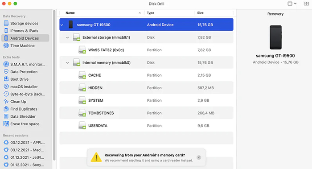Click the yellow warning triangle icon

pos(96,157)
